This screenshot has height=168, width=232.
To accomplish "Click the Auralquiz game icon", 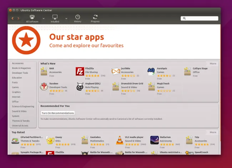I will click(x=151, y=71).
